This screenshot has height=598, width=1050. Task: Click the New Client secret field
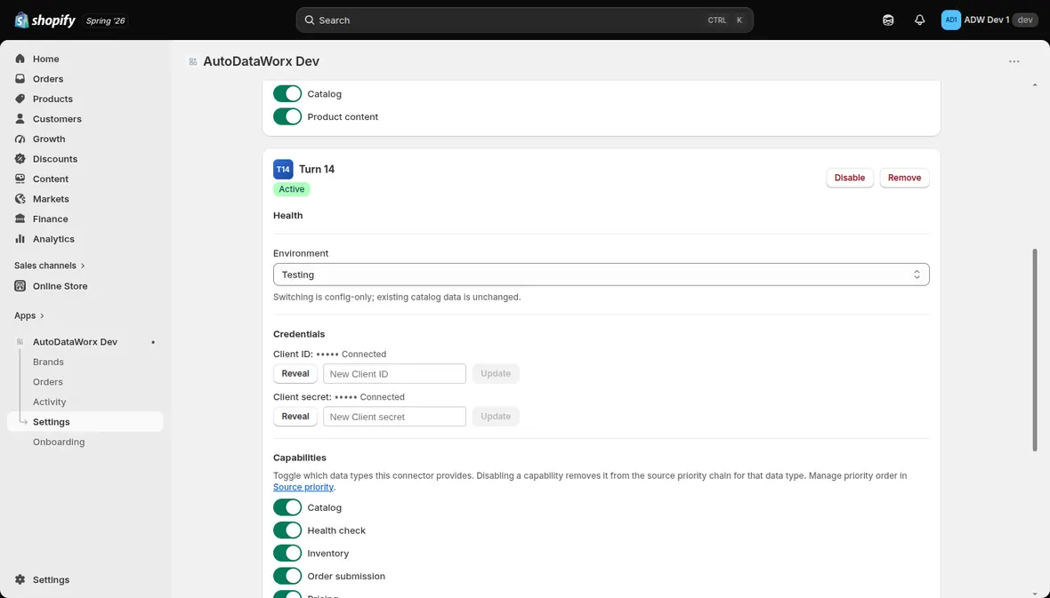[x=394, y=417]
